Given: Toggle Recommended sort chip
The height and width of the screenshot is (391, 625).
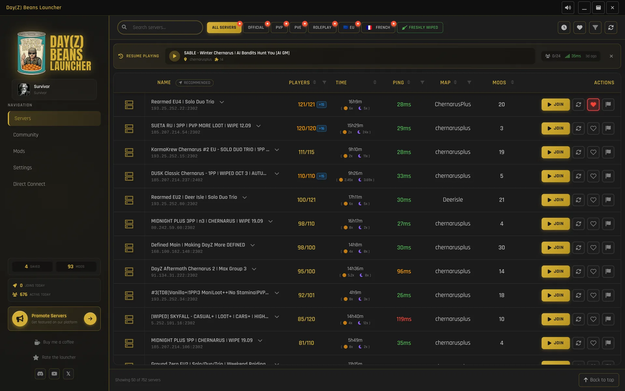Looking at the screenshot, I should coord(195,83).
